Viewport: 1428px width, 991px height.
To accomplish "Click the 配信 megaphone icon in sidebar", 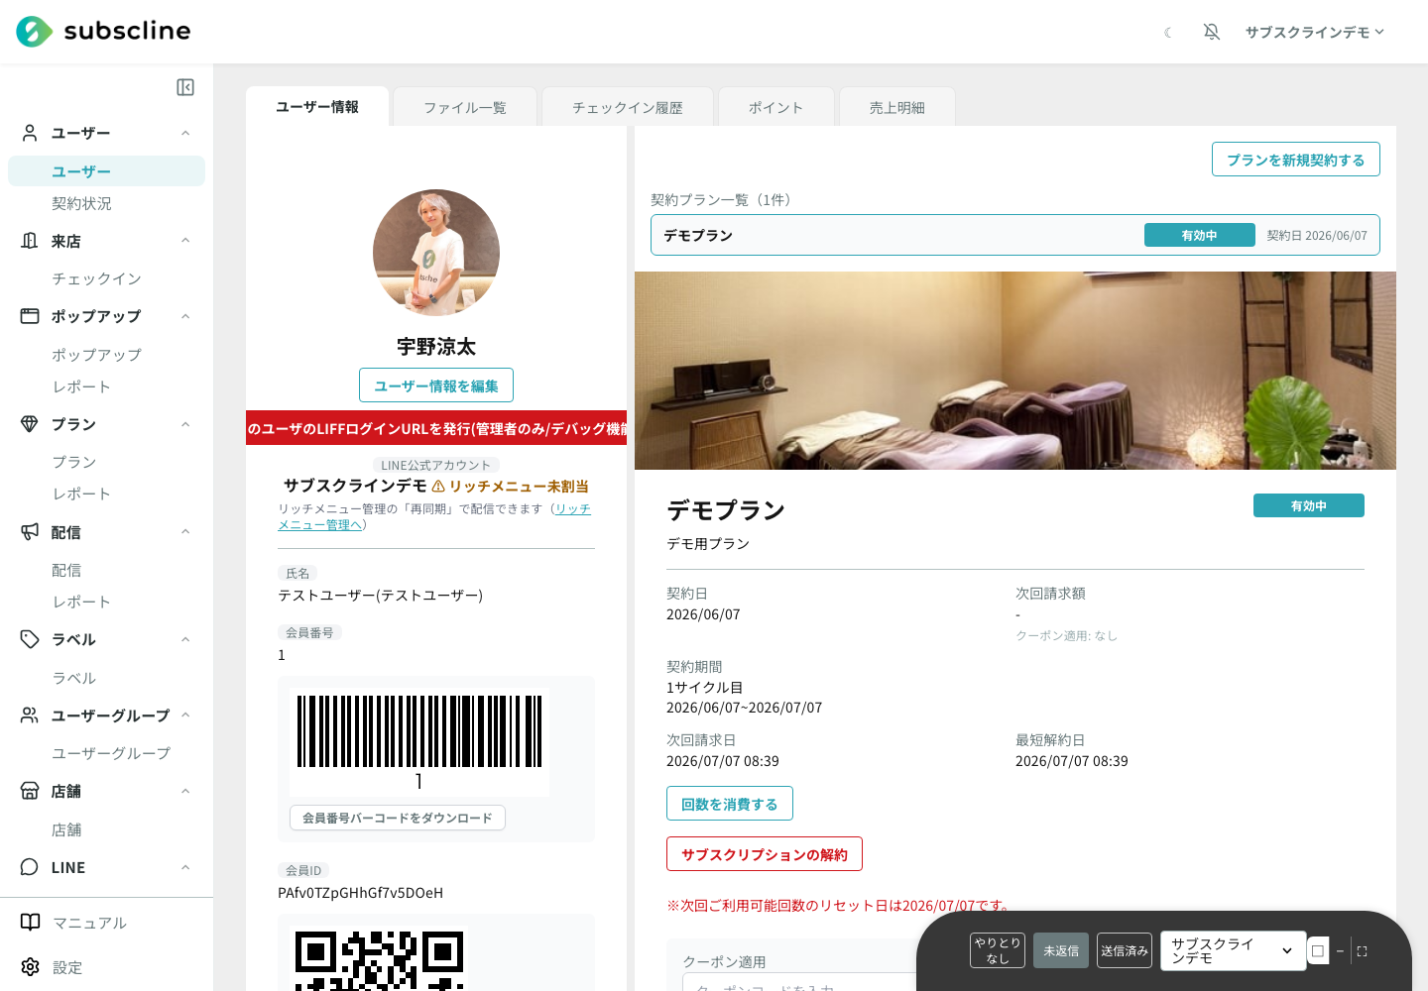I will tap(30, 532).
